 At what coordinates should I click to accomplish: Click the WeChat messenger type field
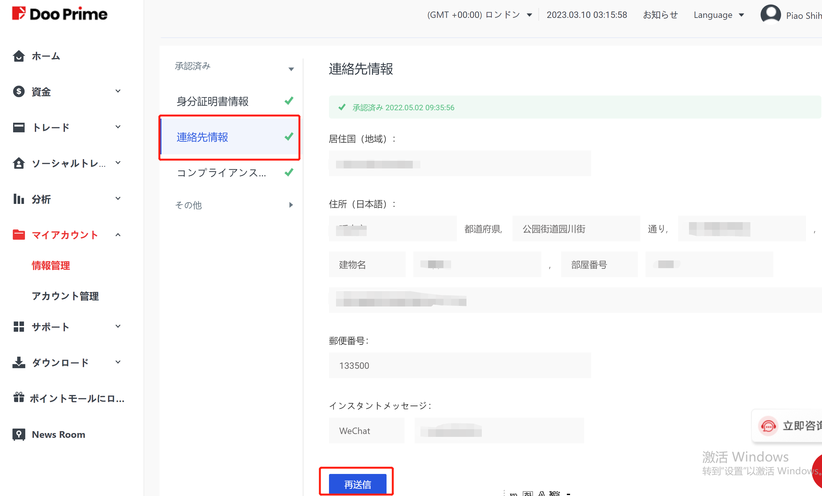[x=367, y=430]
